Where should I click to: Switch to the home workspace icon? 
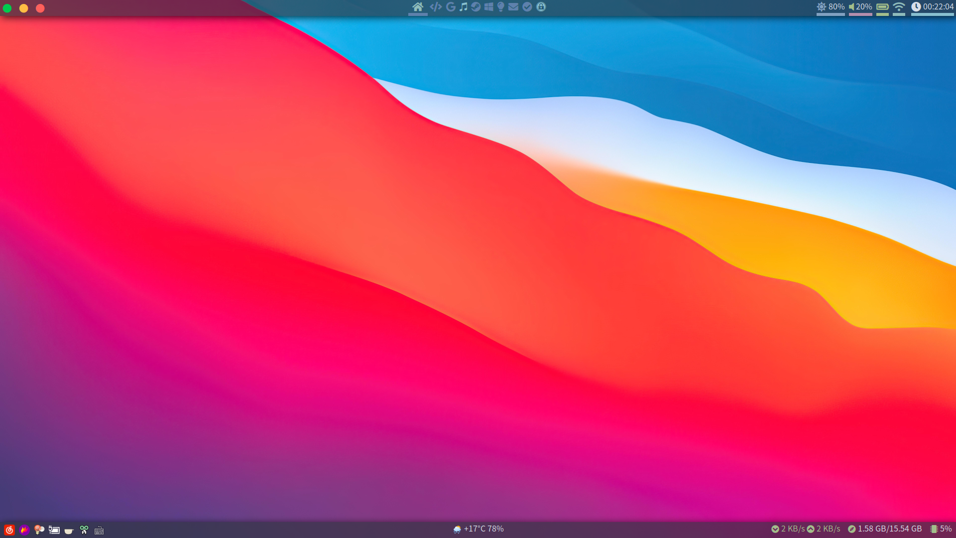pos(418,7)
